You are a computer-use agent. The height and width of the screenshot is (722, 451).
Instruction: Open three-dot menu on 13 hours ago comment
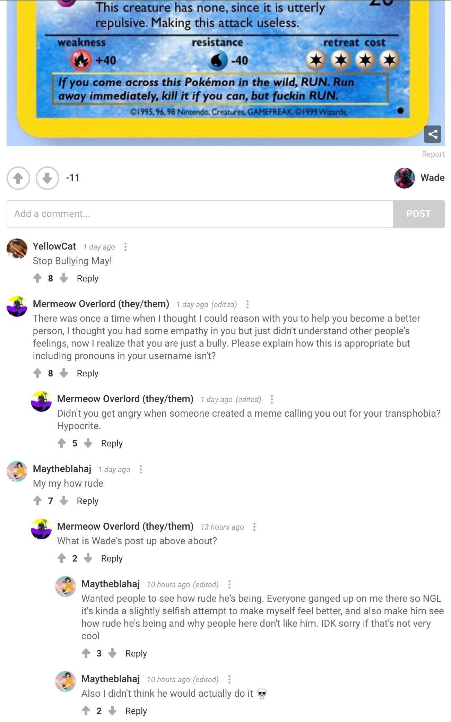(254, 527)
